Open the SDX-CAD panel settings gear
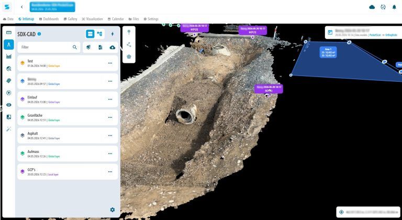Screen dimensions: 402x220 [x=113, y=210]
